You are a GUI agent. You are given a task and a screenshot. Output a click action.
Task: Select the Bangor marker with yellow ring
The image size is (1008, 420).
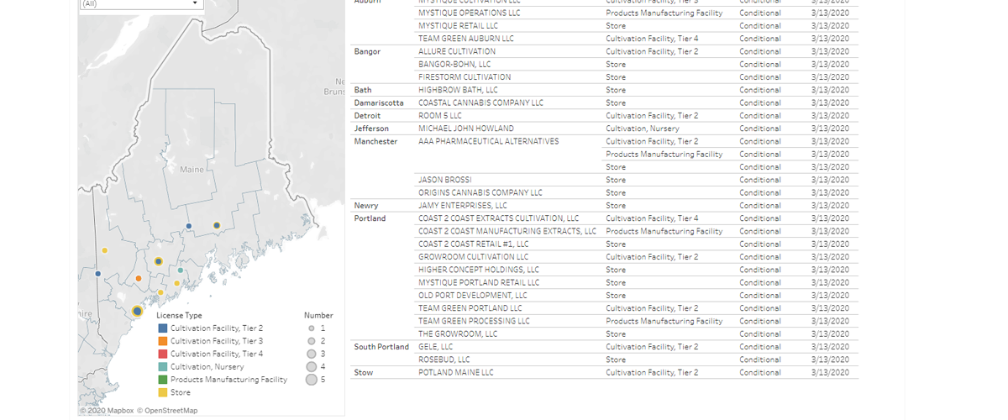217,225
